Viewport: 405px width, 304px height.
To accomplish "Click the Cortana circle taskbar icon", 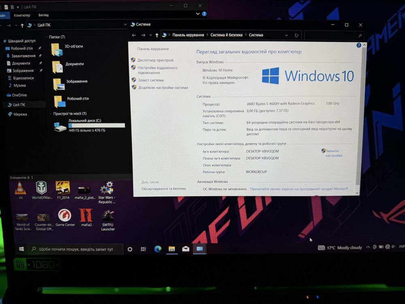I will click(x=130, y=249).
